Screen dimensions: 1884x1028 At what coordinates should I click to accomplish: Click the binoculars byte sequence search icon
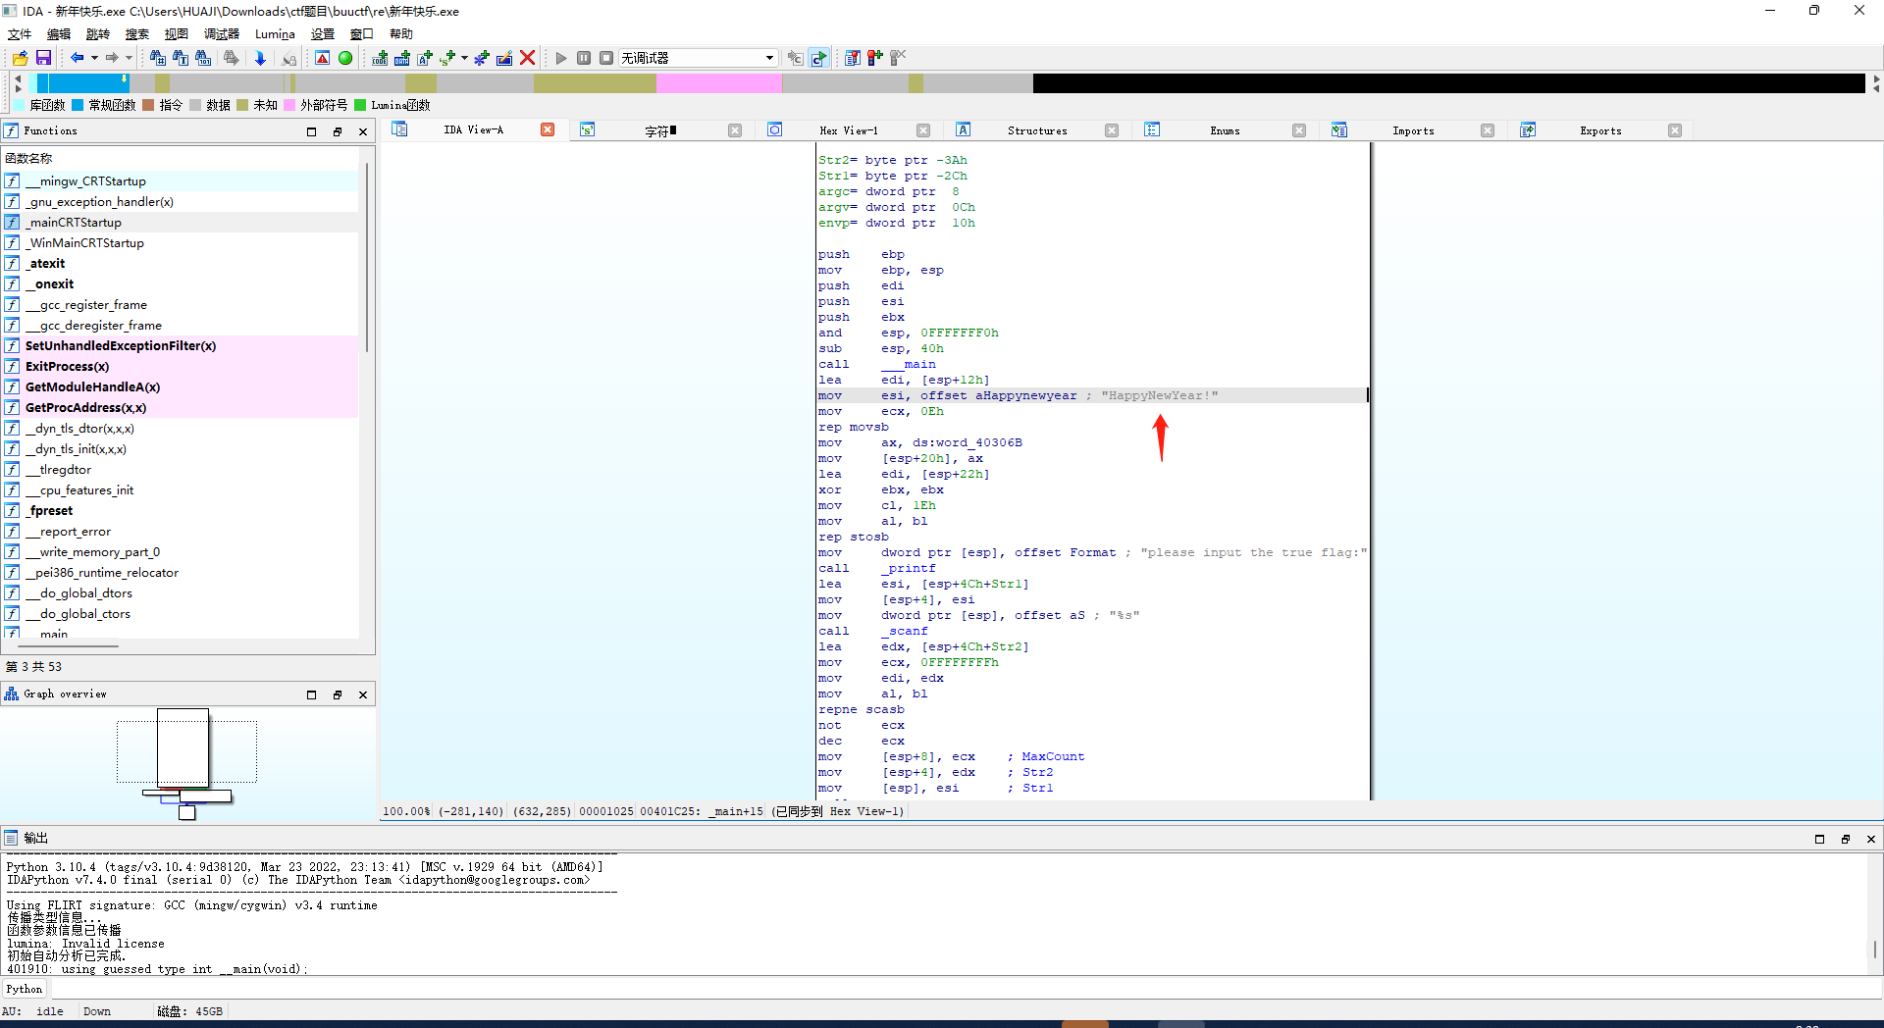coord(203,58)
